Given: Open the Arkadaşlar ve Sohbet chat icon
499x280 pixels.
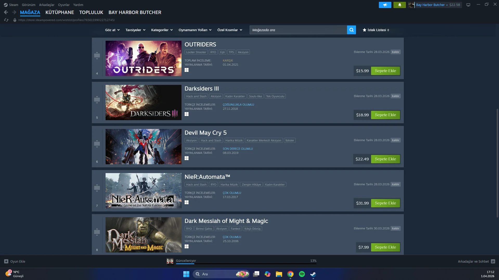Looking at the screenshot, I should (493, 261).
